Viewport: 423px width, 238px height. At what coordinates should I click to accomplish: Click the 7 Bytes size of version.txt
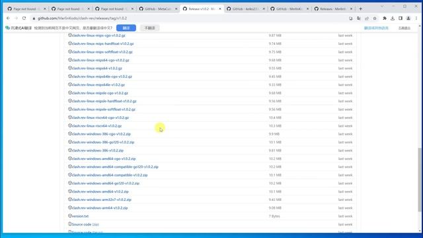(x=274, y=216)
